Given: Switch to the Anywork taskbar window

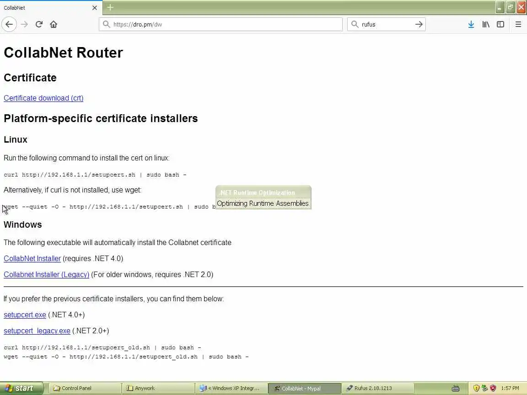Looking at the screenshot, I should (x=158, y=388).
